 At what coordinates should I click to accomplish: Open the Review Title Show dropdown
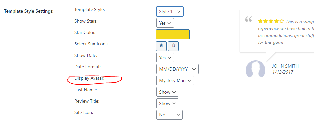tap(167, 103)
